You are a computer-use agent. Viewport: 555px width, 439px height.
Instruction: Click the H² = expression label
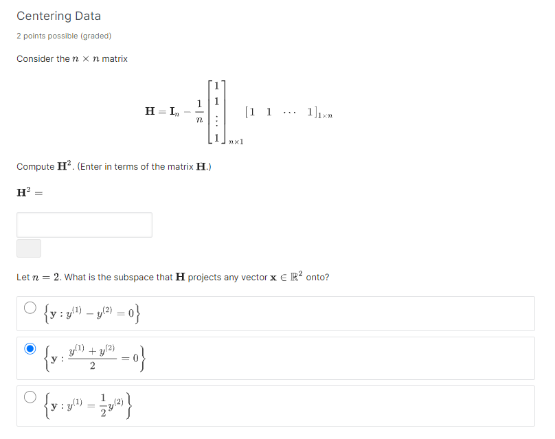[28, 192]
